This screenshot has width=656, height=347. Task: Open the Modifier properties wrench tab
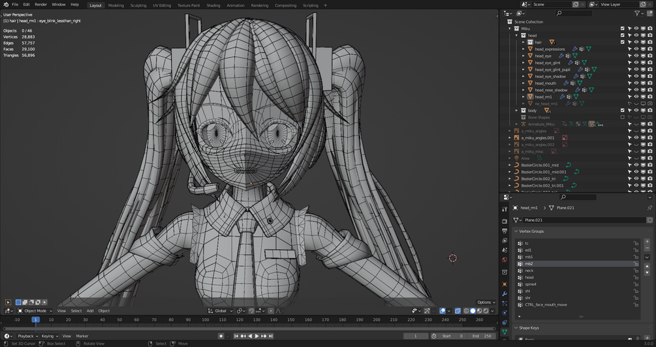point(505,294)
